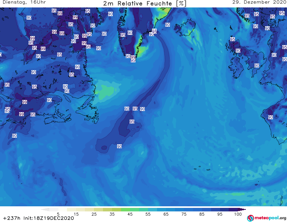
Task: Click the pale grey arrow at legend's left end
Action: pos(45,209)
